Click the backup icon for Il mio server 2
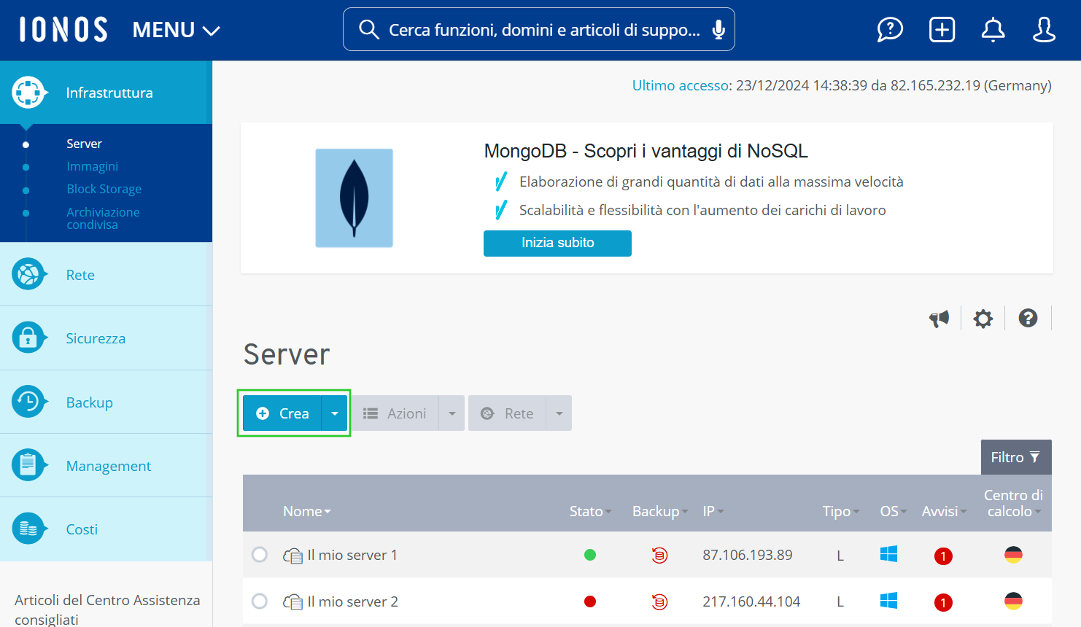The image size is (1081, 627). (x=659, y=602)
